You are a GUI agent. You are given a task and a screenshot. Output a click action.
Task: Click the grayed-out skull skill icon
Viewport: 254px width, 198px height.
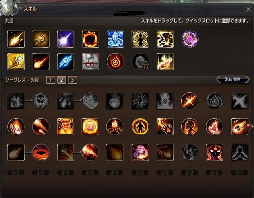click(x=41, y=101)
